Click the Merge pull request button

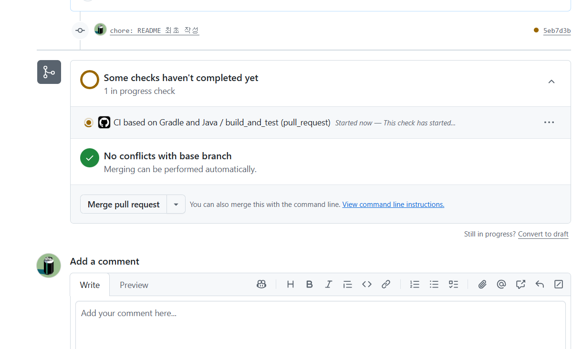(123, 204)
